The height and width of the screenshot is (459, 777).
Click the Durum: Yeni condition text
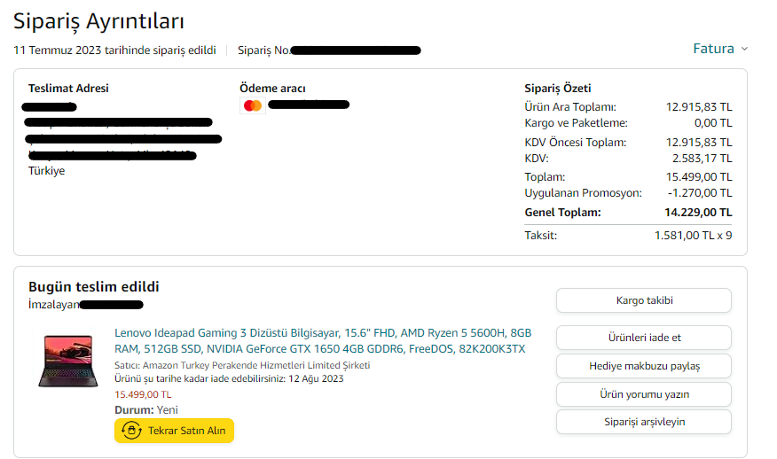146,410
